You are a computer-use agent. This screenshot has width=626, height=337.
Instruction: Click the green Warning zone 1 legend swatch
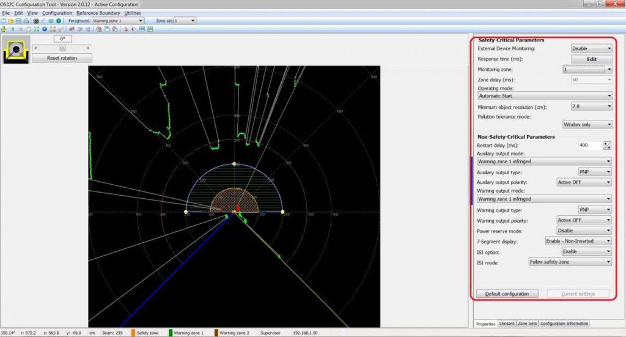tap(171, 333)
